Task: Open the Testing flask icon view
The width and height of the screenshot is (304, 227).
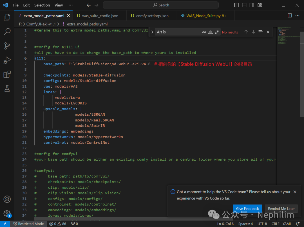Action: pyautogui.click(x=7, y=89)
